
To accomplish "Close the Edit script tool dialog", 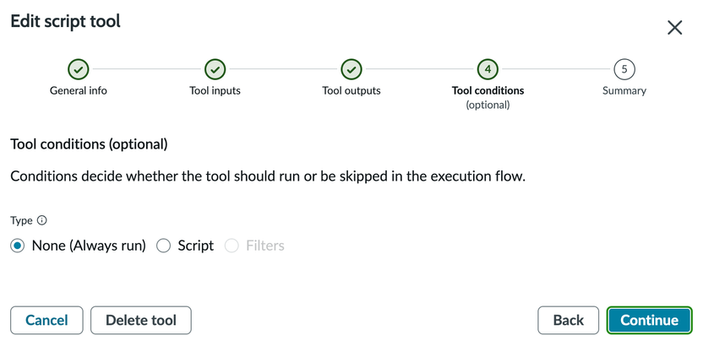I will click(674, 28).
